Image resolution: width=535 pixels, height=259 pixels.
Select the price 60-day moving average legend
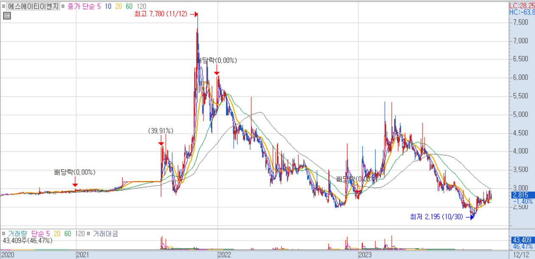click(130, 7)
